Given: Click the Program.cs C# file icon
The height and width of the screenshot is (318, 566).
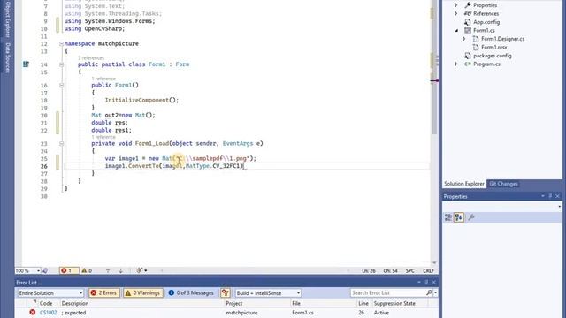Looking at the screenshot, I should [x=468, y=64].
